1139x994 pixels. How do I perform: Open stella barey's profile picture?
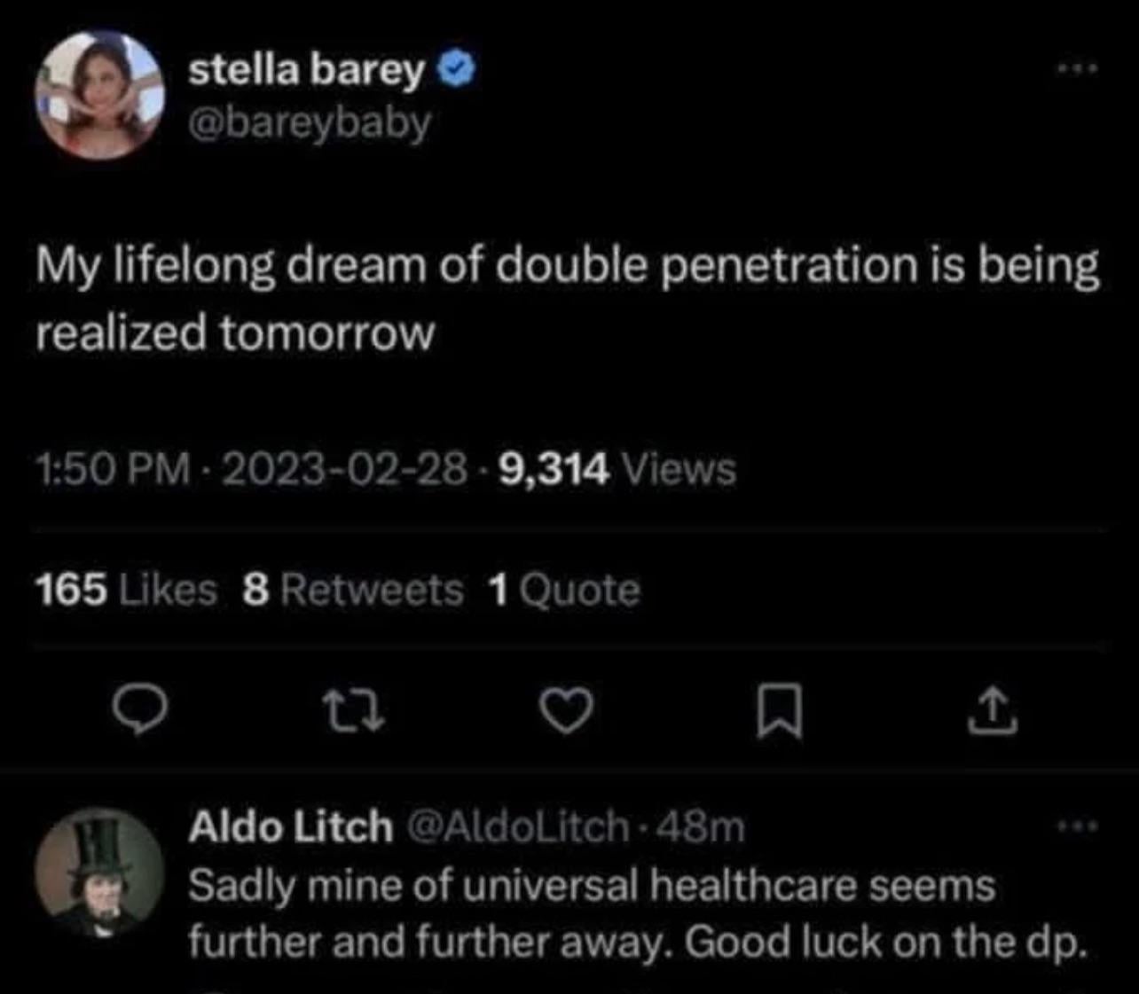click(x=99, y=95)
